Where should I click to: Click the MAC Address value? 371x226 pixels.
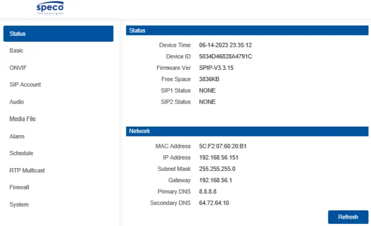pos(222,146)
